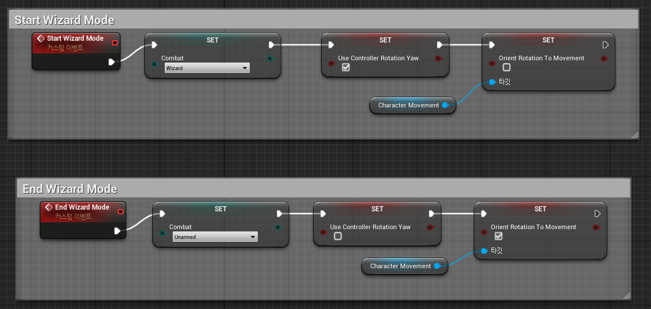Select Character Movement variable node in Start Wizard group
This screenshot has width=651, height=309.
coord(413,106)
